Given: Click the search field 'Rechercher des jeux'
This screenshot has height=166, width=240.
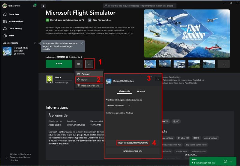Looking at the screenshot, I should [140, 6].
